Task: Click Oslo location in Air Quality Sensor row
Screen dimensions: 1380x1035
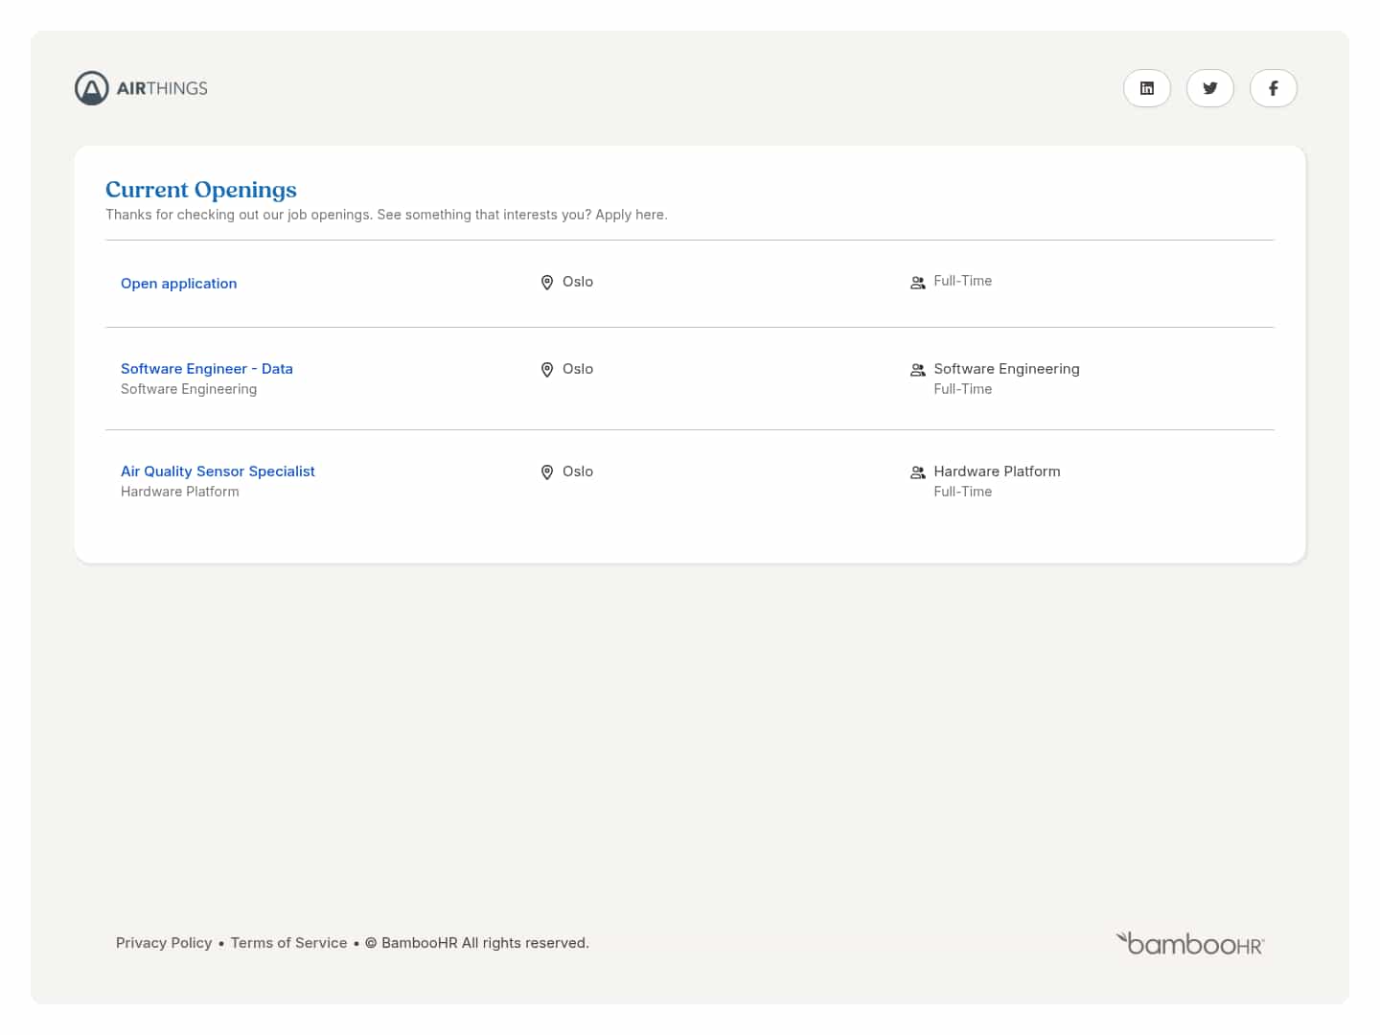Action: 578,471
